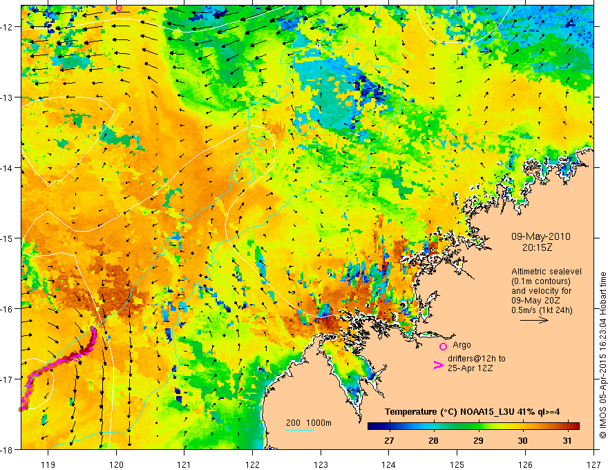608x470 pixels.
Task: Click the '09-May 20Z' text
Action: (x=535, y=301)
